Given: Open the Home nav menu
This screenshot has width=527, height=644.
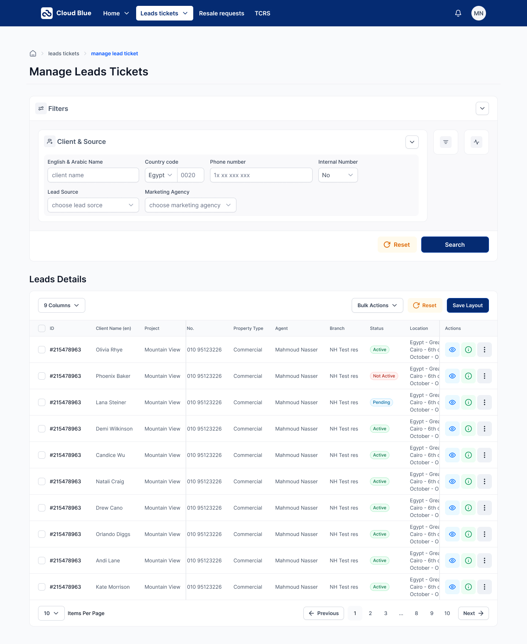Looking at the screenshot, I should pyautogui.click(x=116, y=13).
